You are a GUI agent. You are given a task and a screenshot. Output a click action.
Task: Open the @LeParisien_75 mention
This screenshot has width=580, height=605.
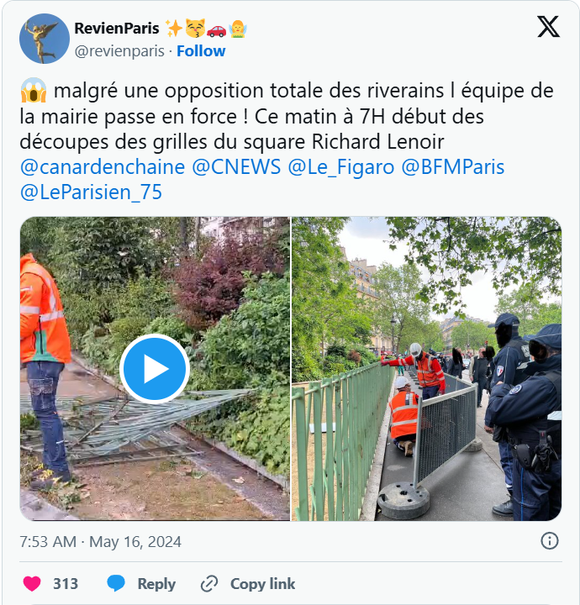pyautogui.click(x=91, y=192)
